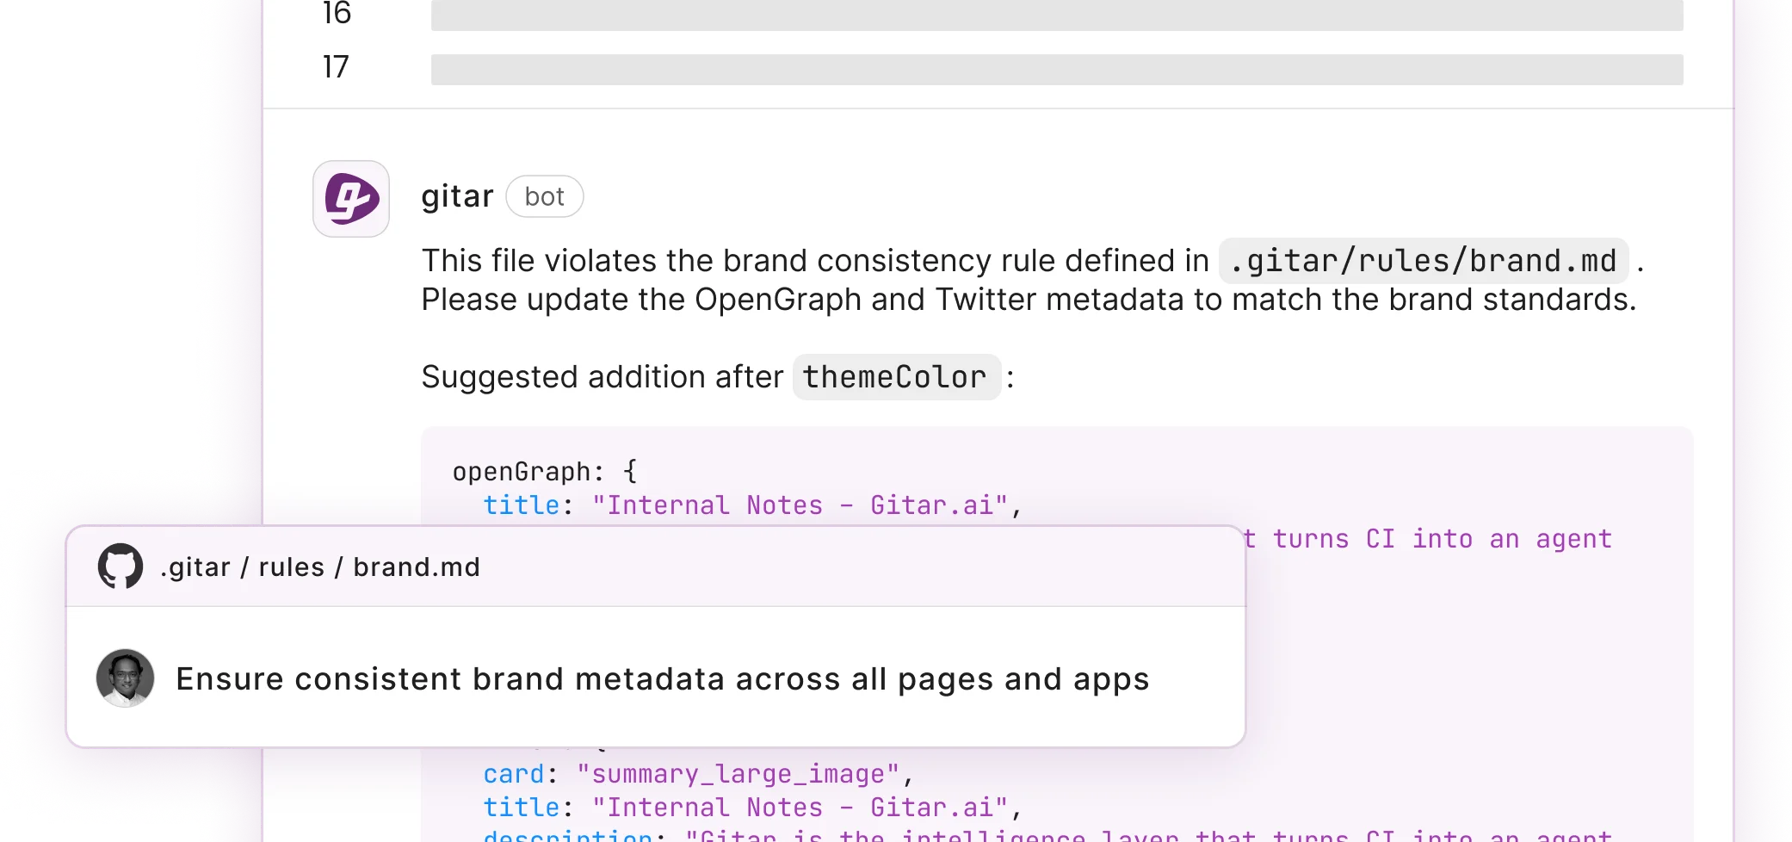Click the 'bot' badge next to gitar
Image resolution: width=1792 pixels, height=842 pixels.
544,196
